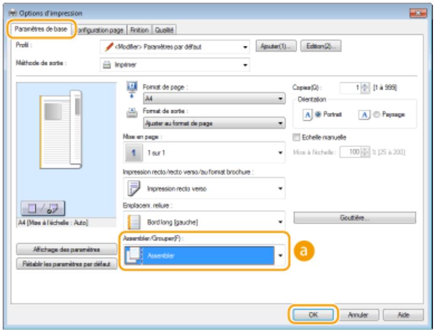Increase the Mise à l'échelle value
434x330 pixels.
click(366, 150)
